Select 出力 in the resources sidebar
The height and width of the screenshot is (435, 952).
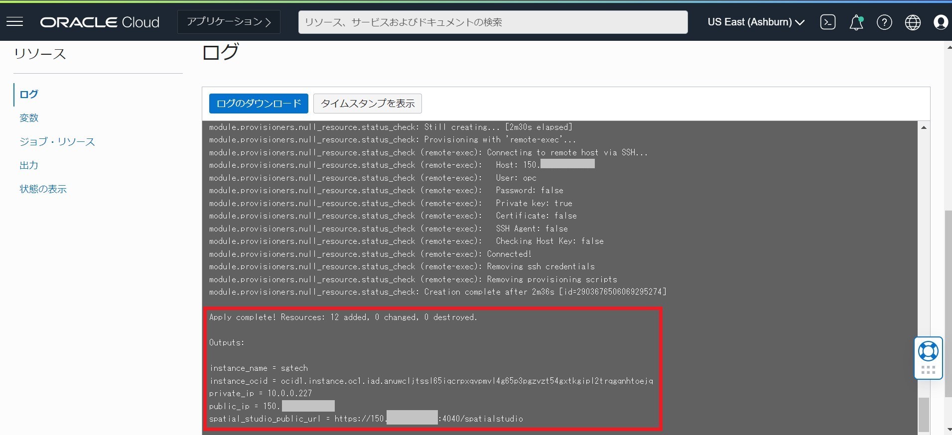[x=29, y=165]
